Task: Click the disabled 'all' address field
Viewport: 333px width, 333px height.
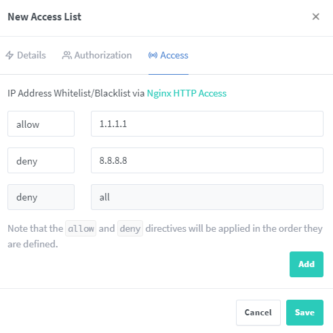Action: 207,197
